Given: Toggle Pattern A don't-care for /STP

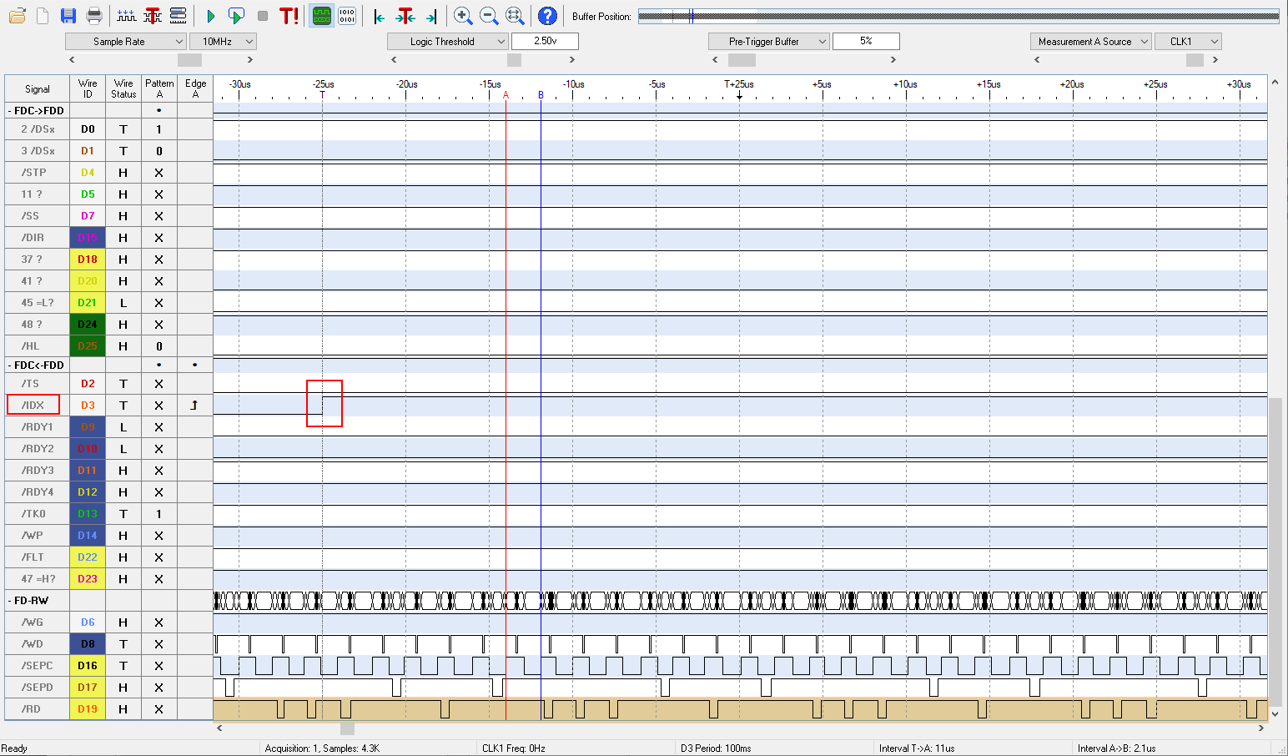Looking at the screenshot, I should point(158,172).
